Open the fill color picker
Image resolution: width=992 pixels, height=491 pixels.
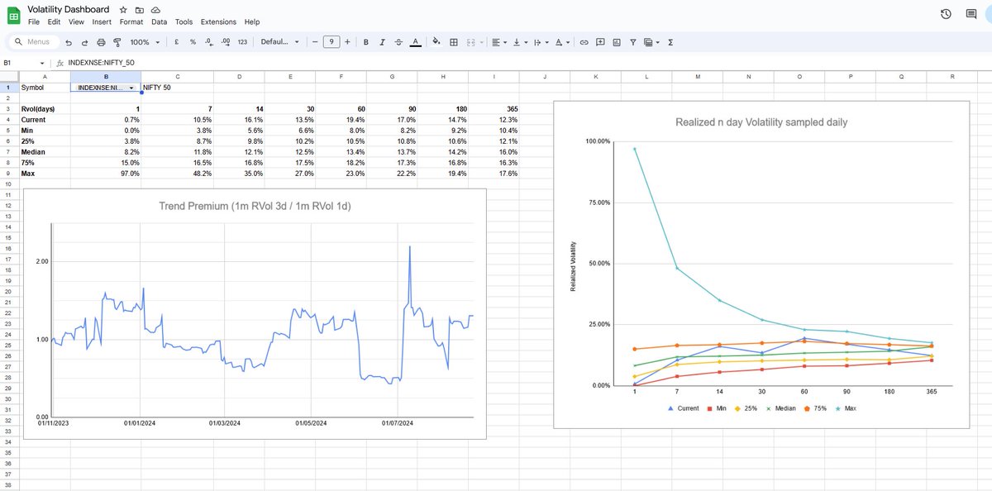(437, 42)
